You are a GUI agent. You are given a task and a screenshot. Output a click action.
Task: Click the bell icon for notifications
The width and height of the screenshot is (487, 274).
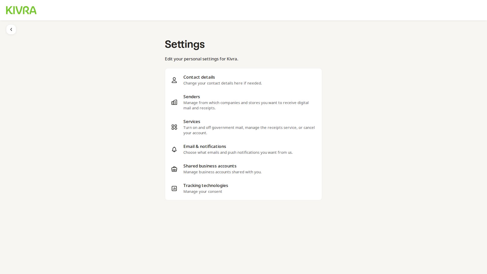[174, 149]
